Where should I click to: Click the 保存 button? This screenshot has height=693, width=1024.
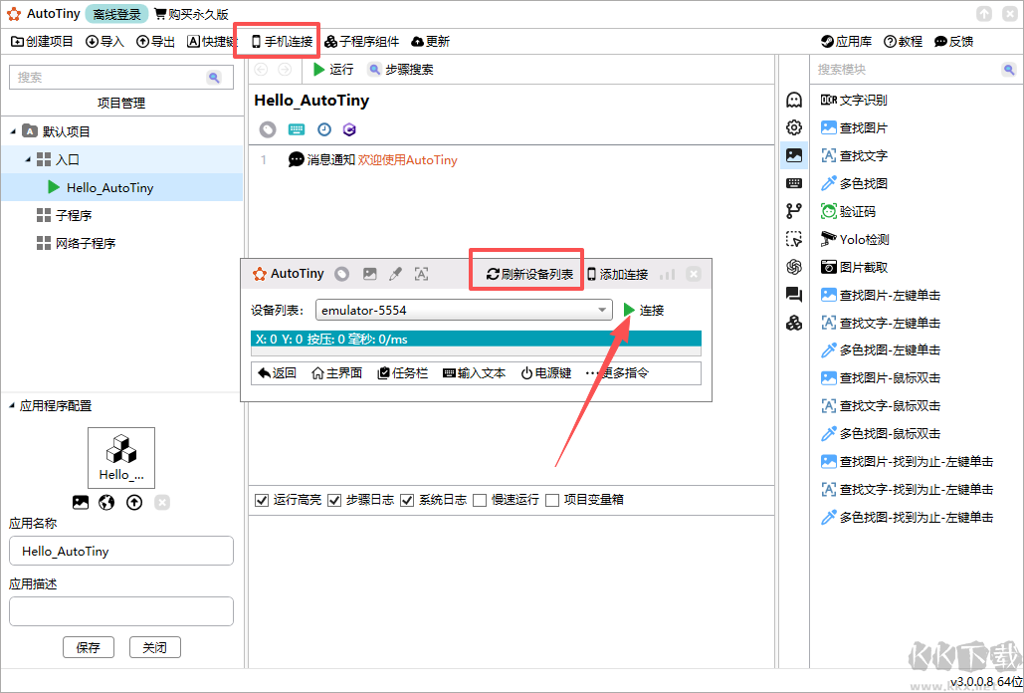coord(89,647)
